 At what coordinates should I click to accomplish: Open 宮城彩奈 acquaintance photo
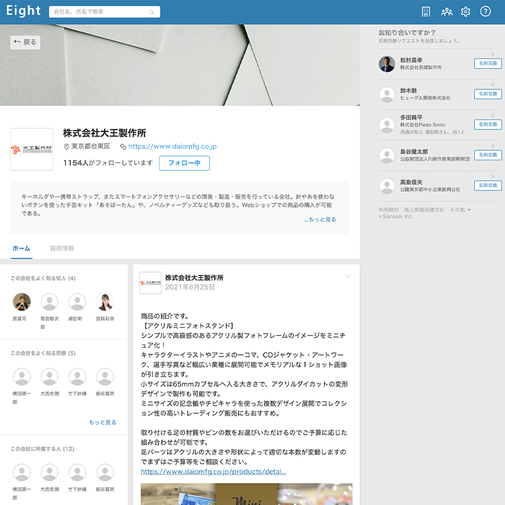tap(105, 302)
